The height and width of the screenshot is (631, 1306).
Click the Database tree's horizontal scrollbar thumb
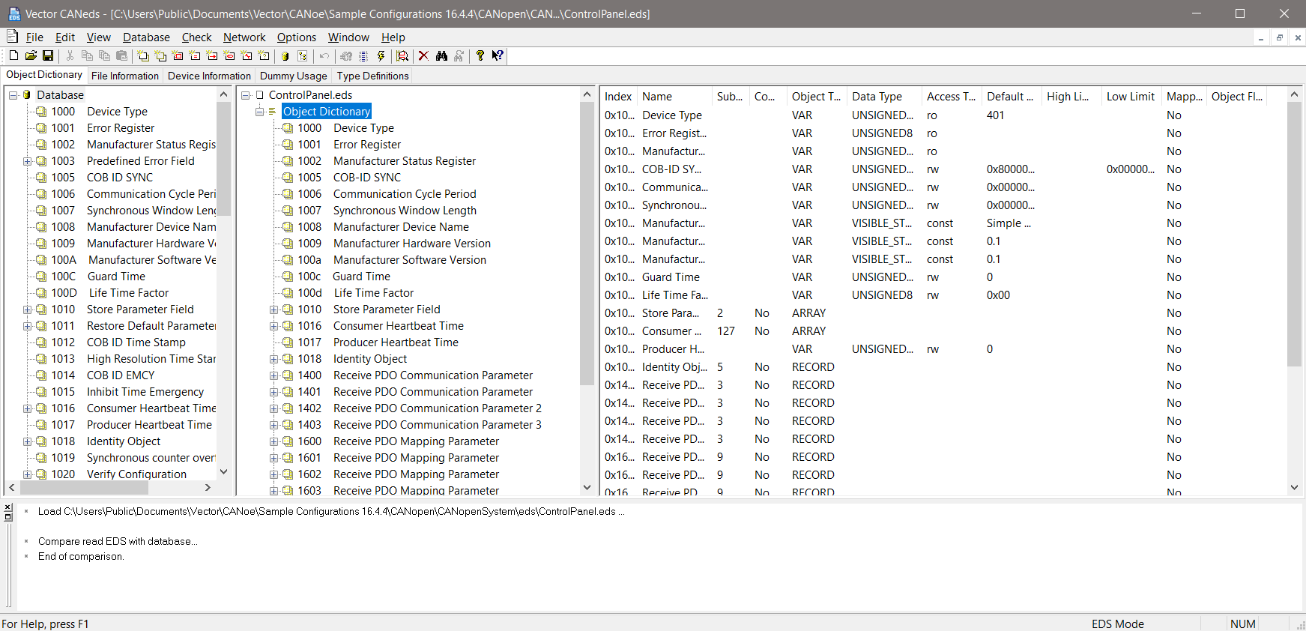pos(84,488)
